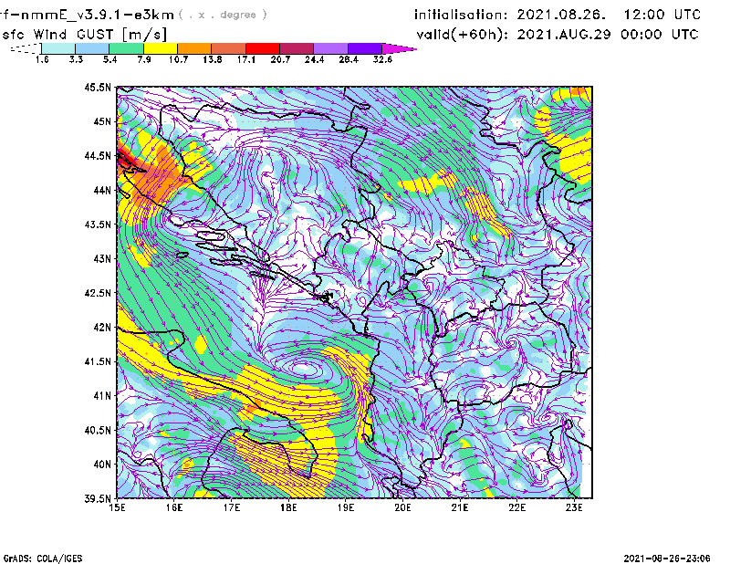Click the timestamp 2021-08-26-23:06
The image size is (730, 564).
coord(667,559)
